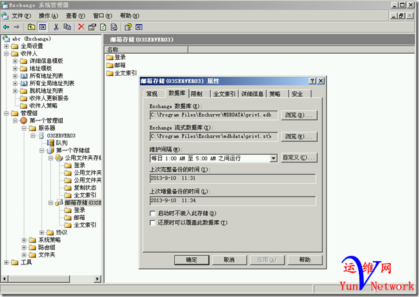Open the 文件(F) menu
Viewport: 419px width, 297px height.
pos(21,16)
